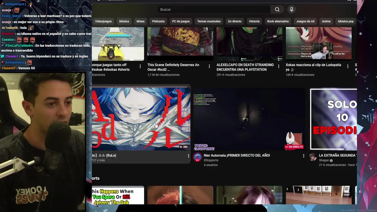Screen dimensions: 377x212
Task: Click the Buscar search field
Action: coord(214,9)
